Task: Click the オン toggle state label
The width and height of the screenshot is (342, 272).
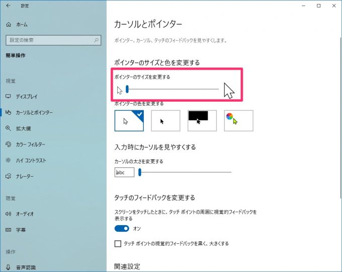Action: [x=137, y=229]
